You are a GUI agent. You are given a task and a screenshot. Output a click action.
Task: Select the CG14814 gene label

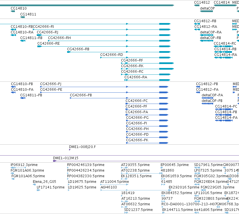point(222,3)
